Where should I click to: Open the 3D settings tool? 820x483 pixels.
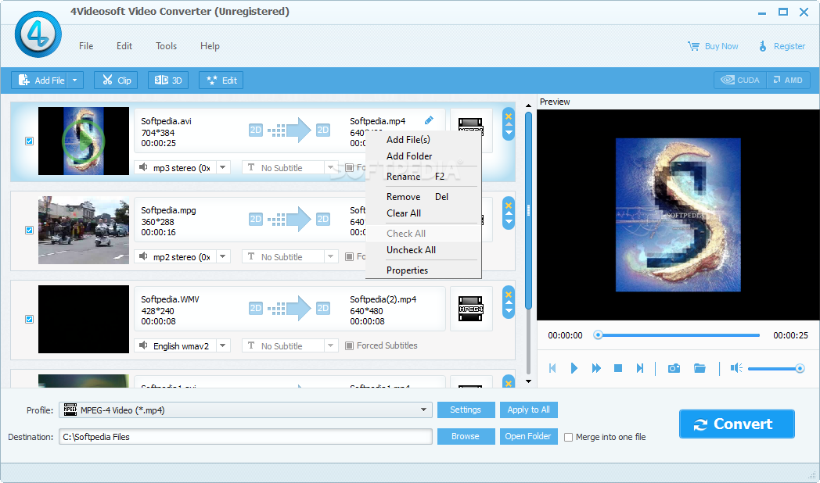168,80
